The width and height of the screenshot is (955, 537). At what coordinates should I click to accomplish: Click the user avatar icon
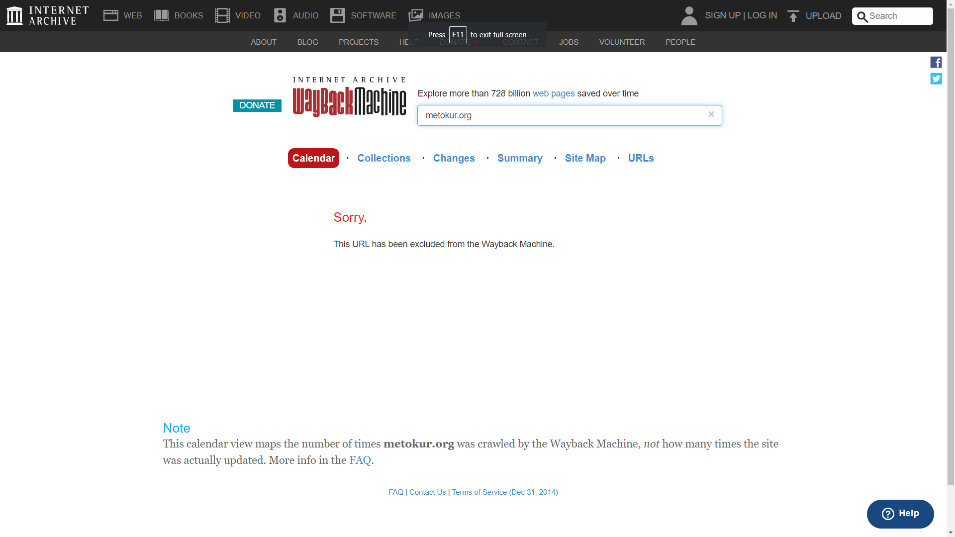(689, 15)
